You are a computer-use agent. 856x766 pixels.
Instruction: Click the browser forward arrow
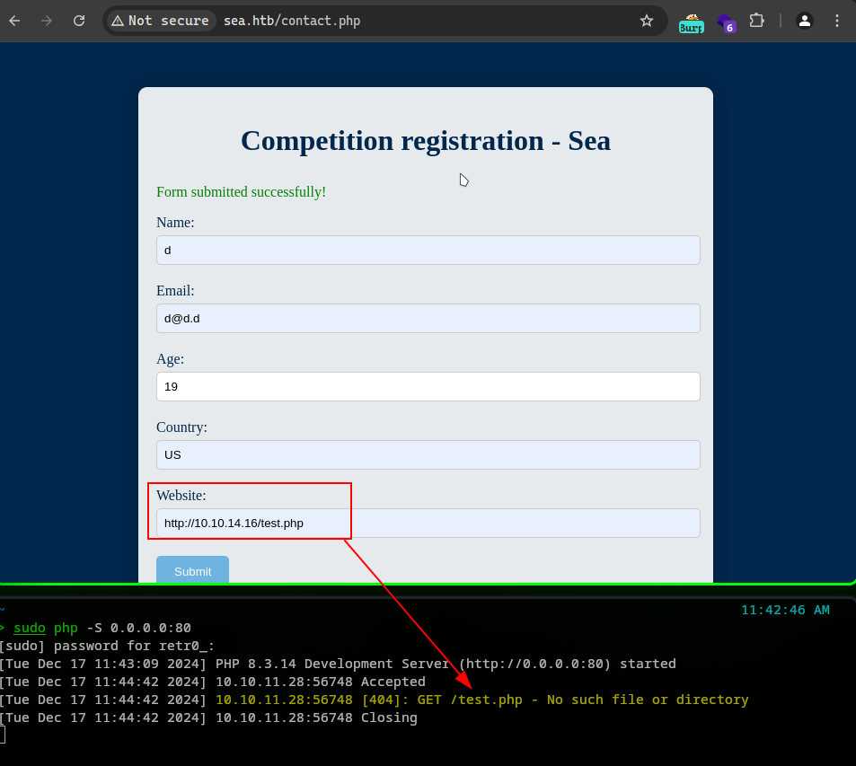coord(47,21)
